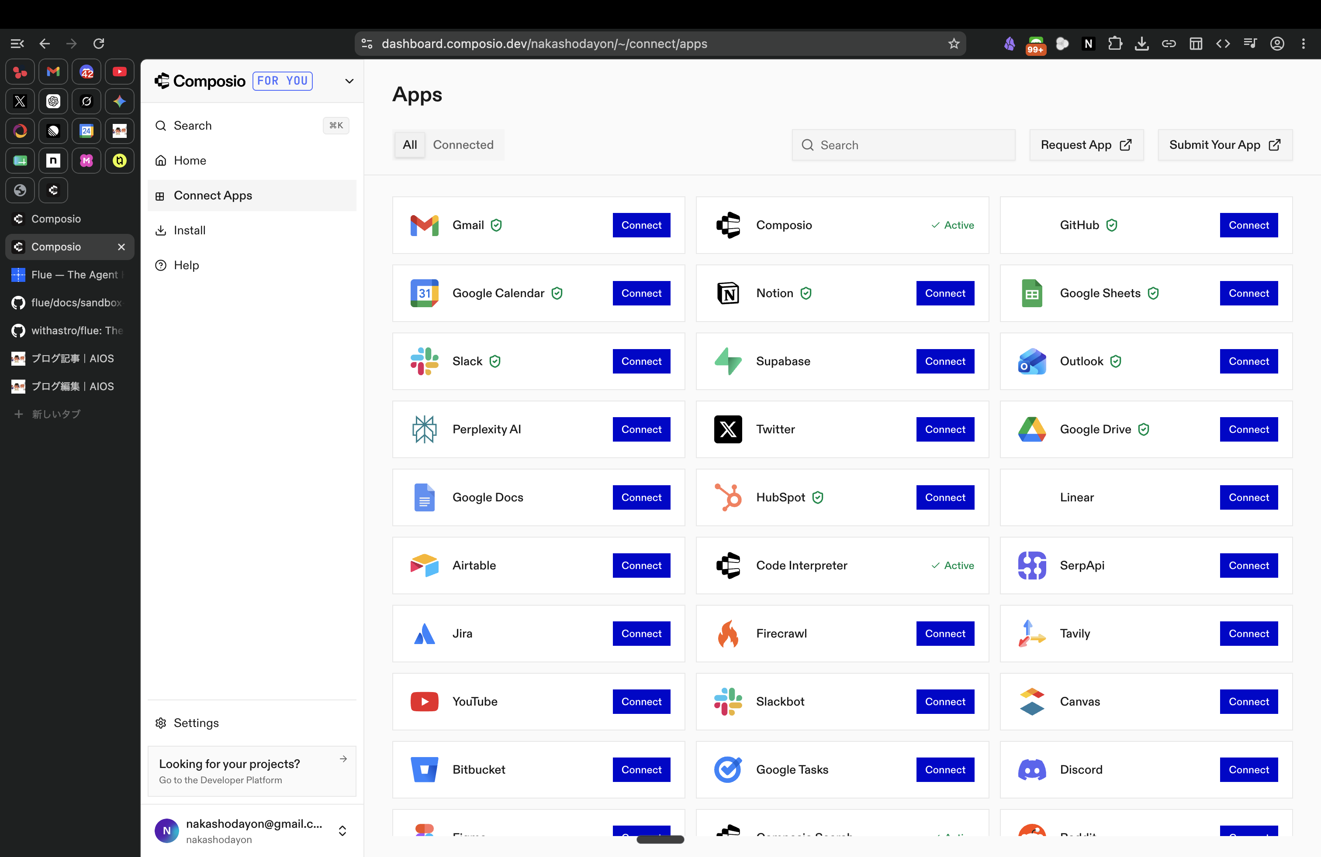The width and height of the screenshot is (1321, 857).
Task: Click the apps Search input field
Action: tap(903, 145)
